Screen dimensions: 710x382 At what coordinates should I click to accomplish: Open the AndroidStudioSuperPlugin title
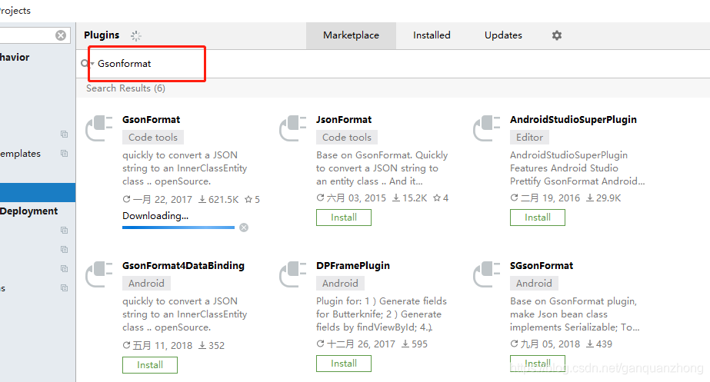[x=573, y=119]
